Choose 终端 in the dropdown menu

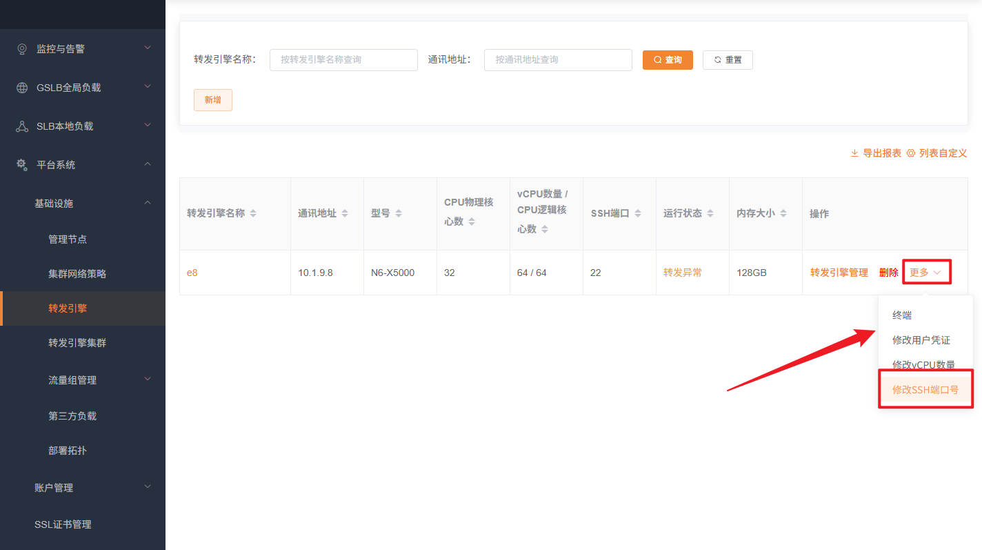point(902,315)
